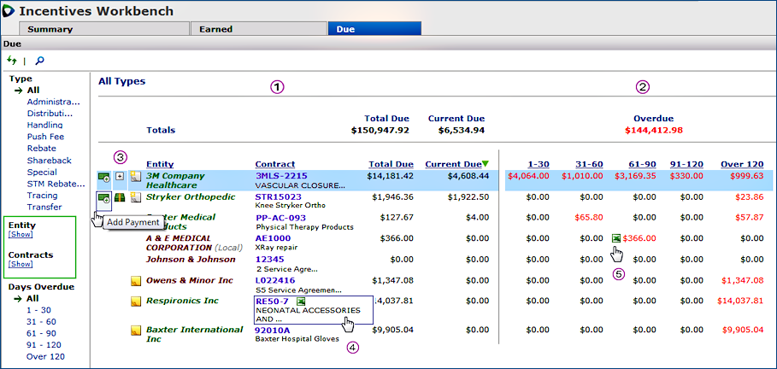Click the note icon beside Baxter International Inc
This screenshot has height=369, width=777.
[135, 330]
